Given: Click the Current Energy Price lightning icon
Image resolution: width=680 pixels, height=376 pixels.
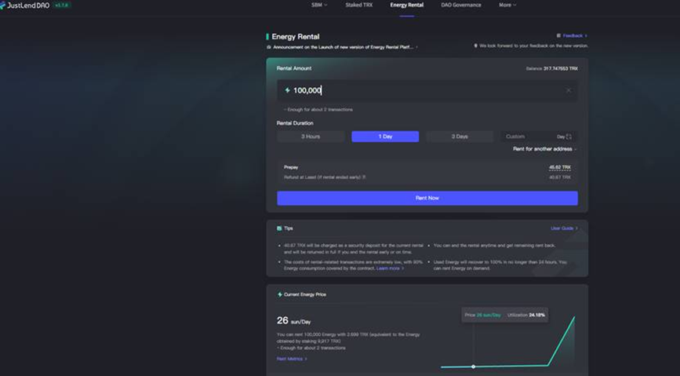Looking at the screenshot, I should coord(279,294).
